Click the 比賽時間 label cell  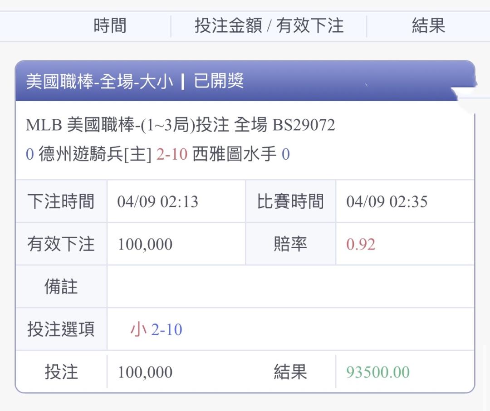[290, 201]
